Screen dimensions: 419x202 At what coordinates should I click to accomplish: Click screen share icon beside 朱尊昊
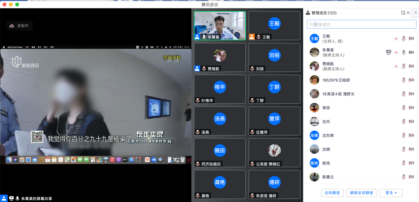coord(388,52)
